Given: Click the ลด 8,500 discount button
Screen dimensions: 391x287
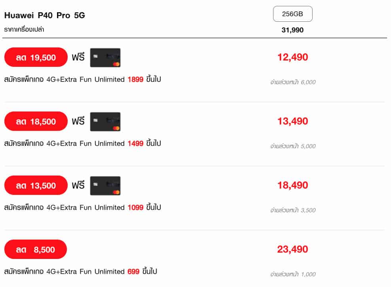Looking at the screenshot, I should 36,249.
